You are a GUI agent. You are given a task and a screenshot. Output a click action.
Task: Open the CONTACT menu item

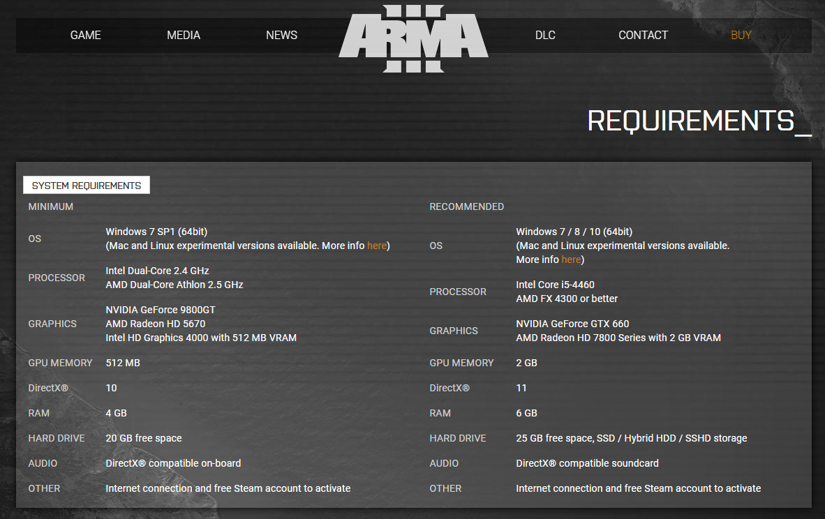[643, 36]
